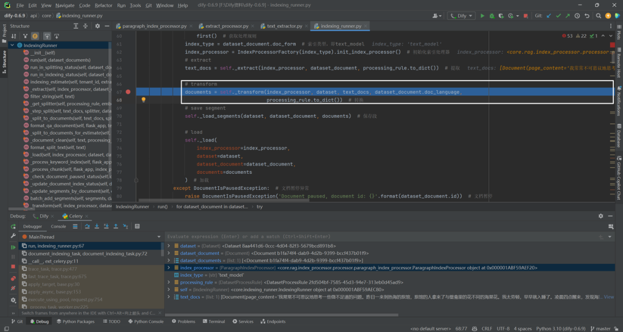The width and height of the screenshot is (623, 332).
Task: Open the Evaluate Expression calculator icon
Action: [x=137, y=226]
